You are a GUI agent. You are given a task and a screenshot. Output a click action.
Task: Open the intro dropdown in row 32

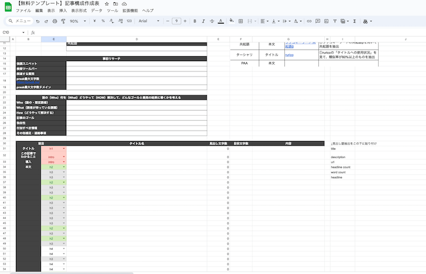[64, 157]
